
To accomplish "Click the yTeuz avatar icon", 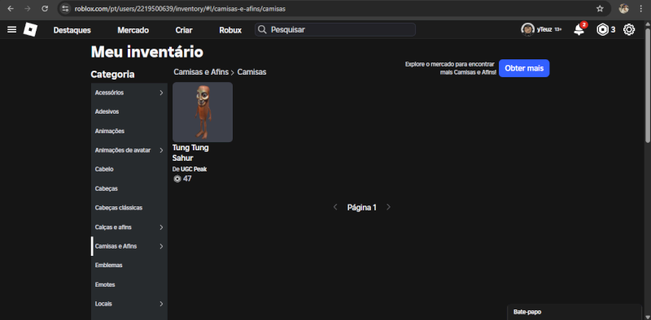I will point(527,30).
